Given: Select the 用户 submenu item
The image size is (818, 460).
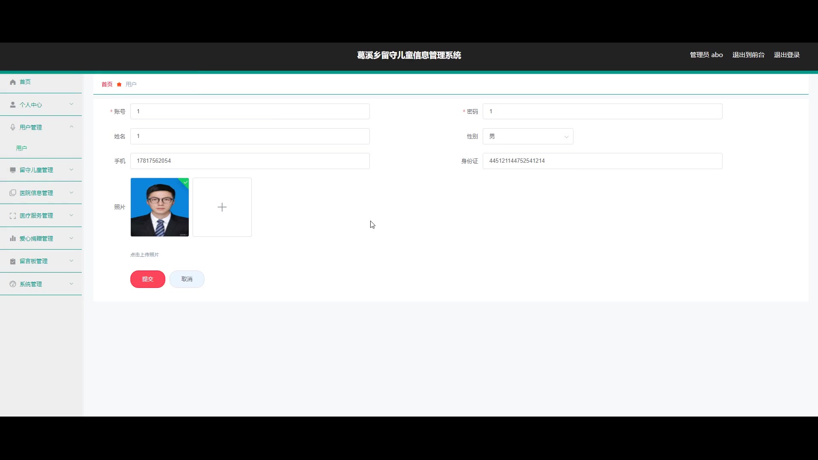Looking at the screenshot, I should pos(21,148).
